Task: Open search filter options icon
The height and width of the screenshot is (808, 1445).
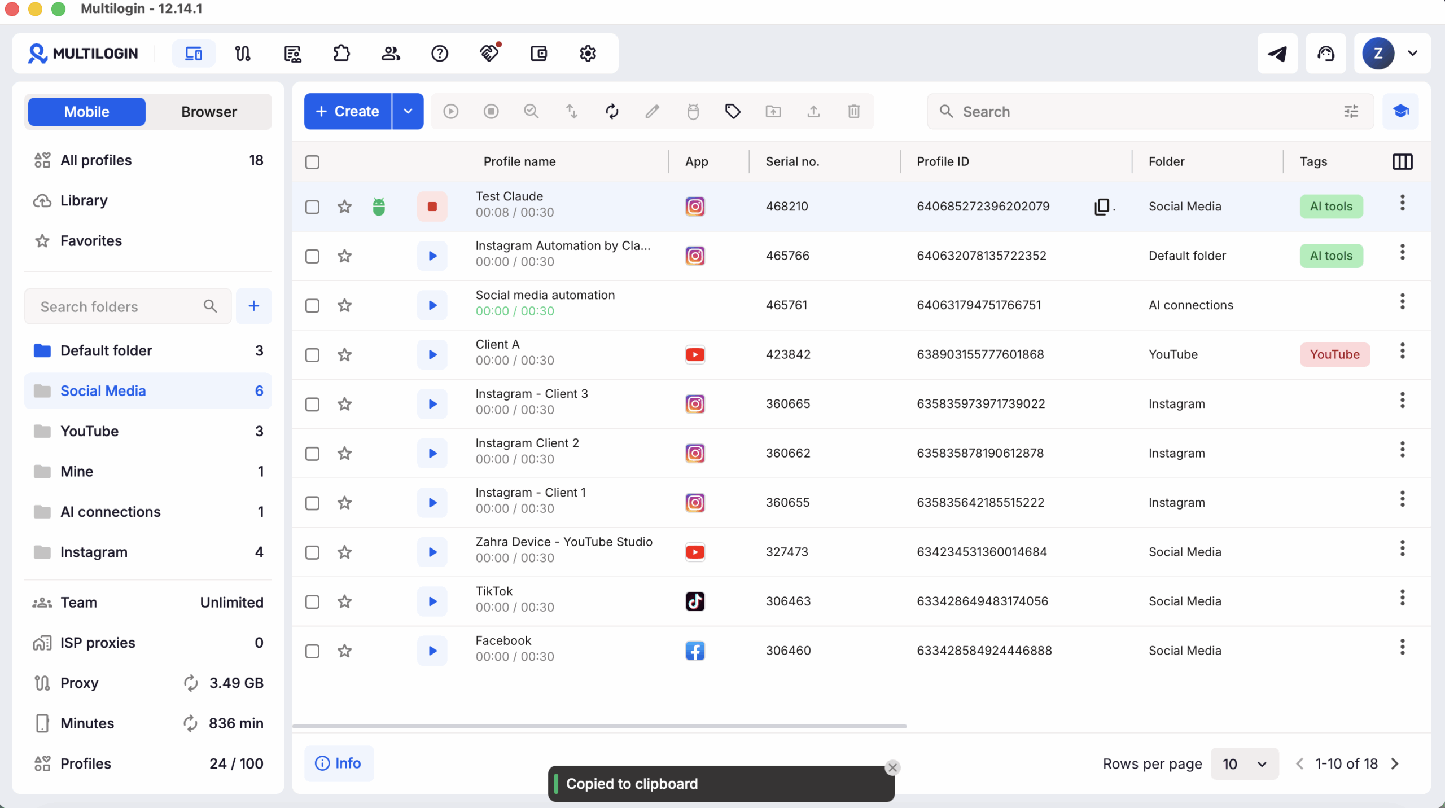Action: point(1351,111)
